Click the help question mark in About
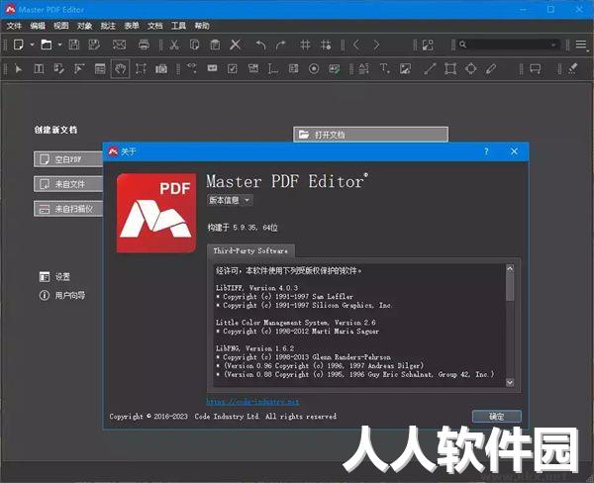This screenshot has width=594, height=483. tap(486, 151)
